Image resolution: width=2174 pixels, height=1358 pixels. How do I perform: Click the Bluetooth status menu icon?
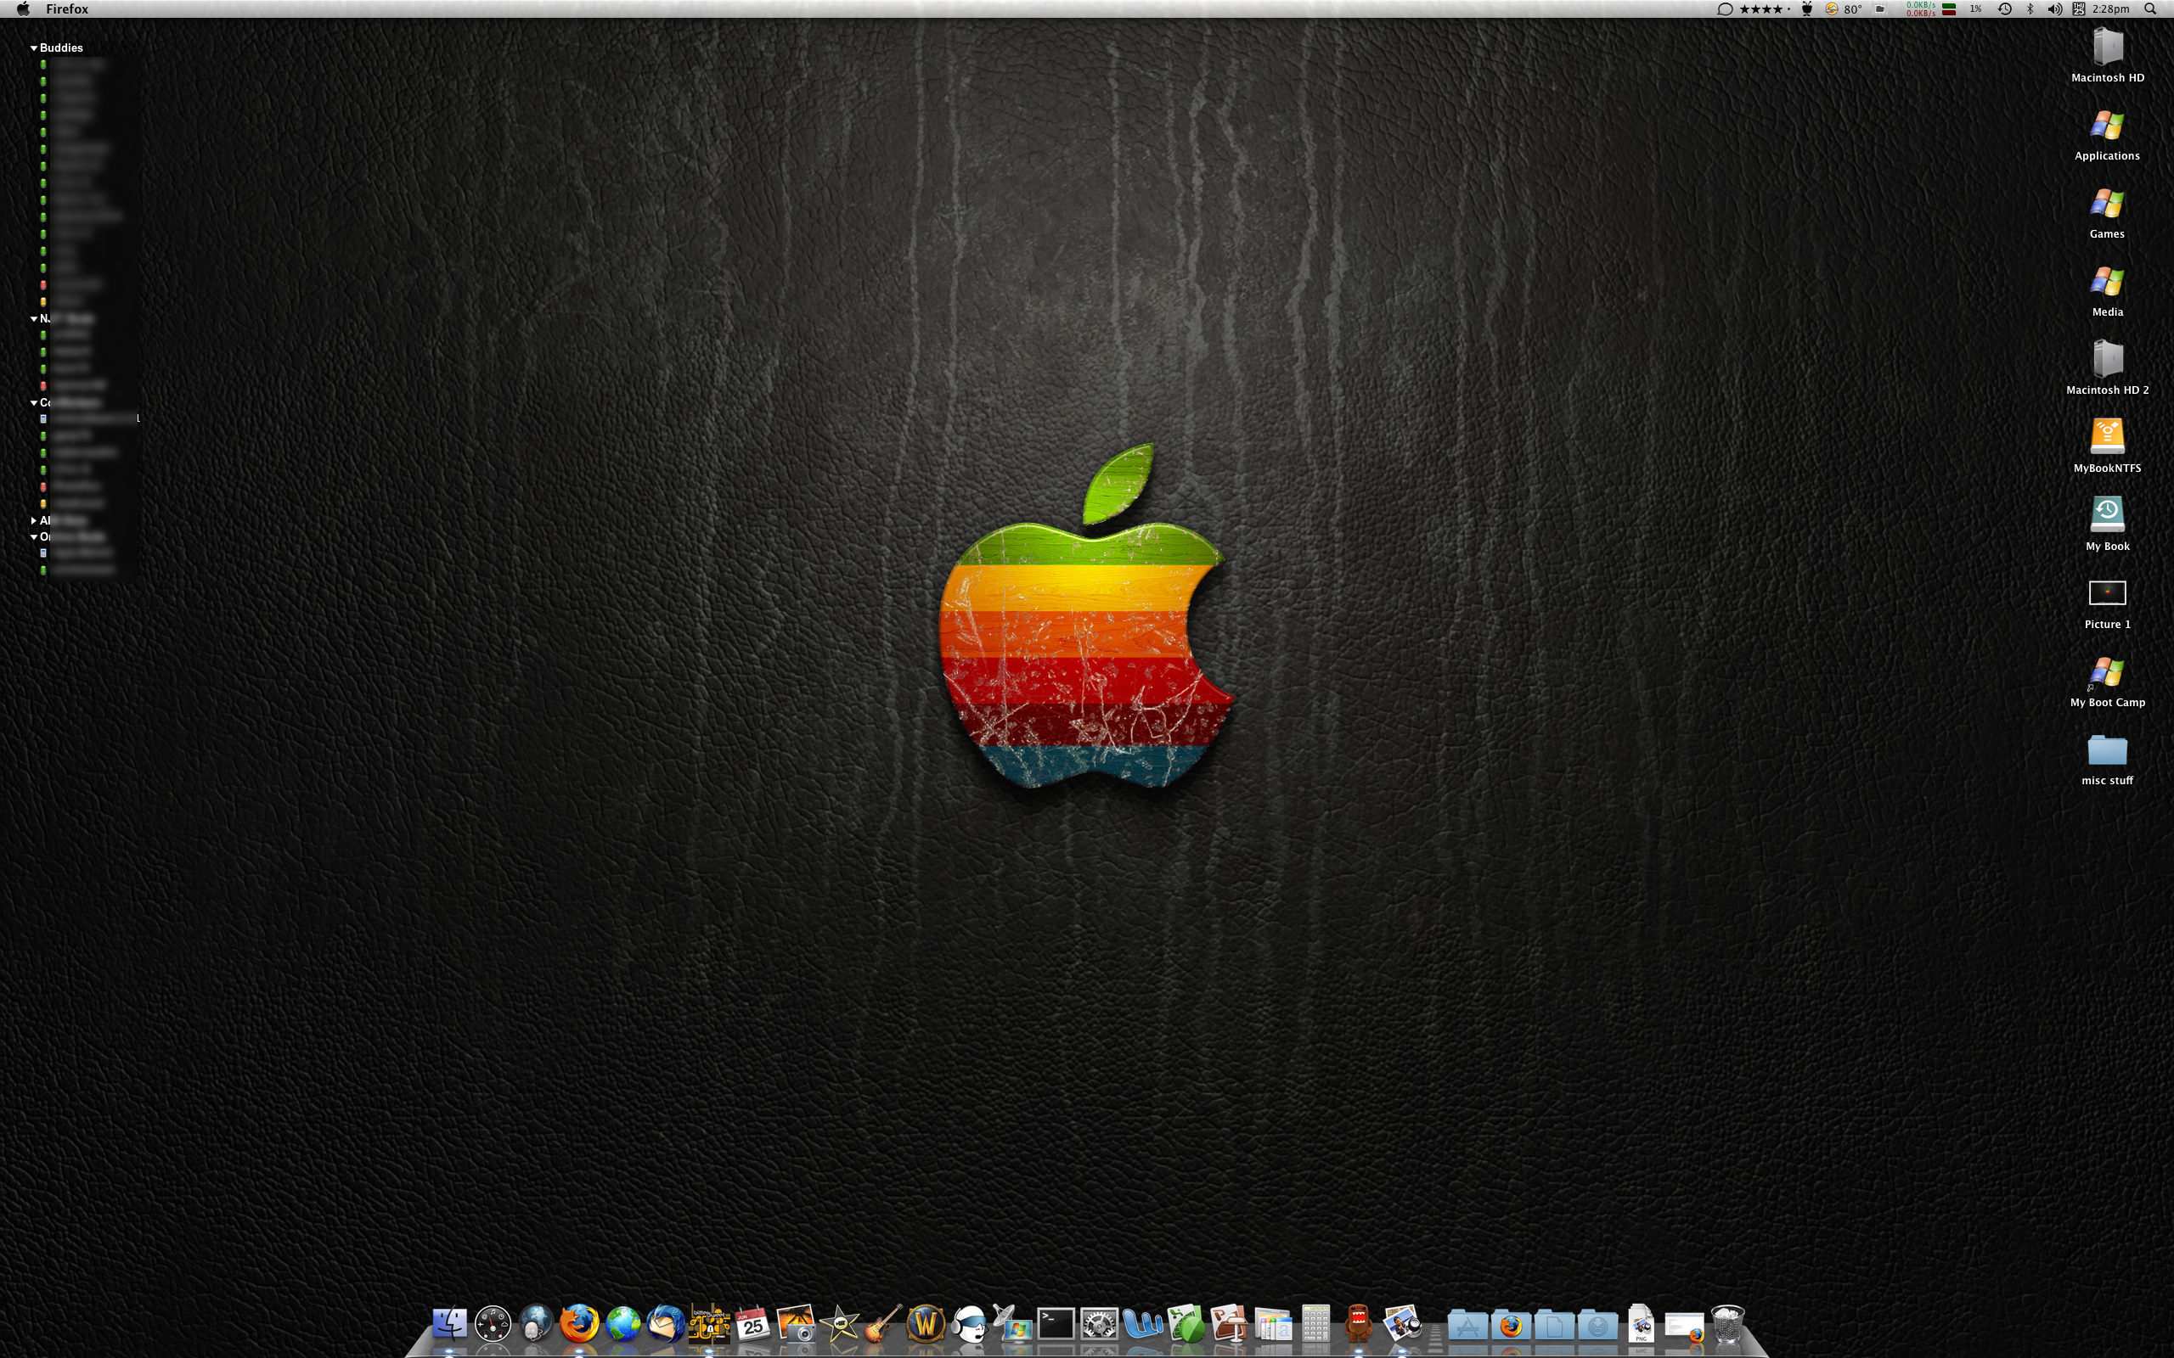pos(2030,9)
